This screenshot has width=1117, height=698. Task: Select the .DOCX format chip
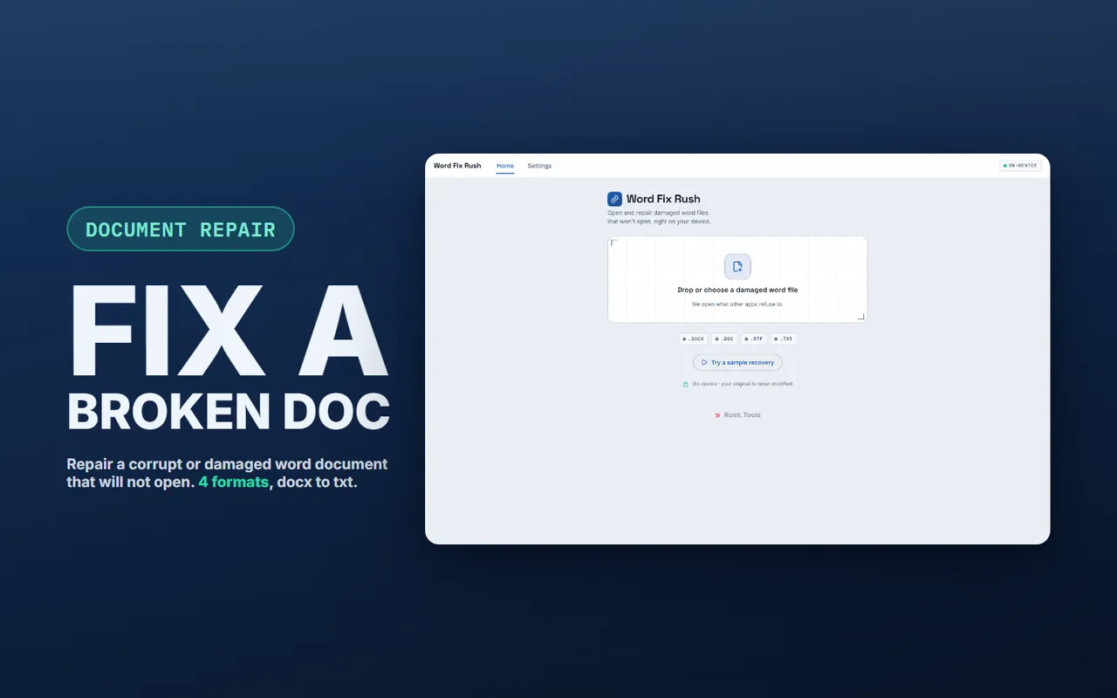tap(693, 339)
